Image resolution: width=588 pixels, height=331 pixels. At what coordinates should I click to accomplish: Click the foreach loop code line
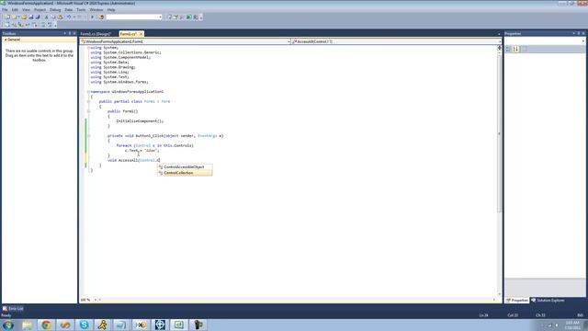(x=155, y=145)
